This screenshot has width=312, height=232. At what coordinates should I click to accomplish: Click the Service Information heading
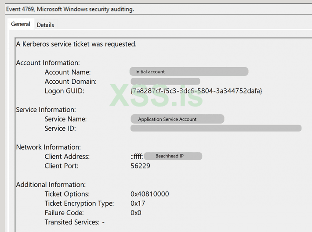pos(46,110)
